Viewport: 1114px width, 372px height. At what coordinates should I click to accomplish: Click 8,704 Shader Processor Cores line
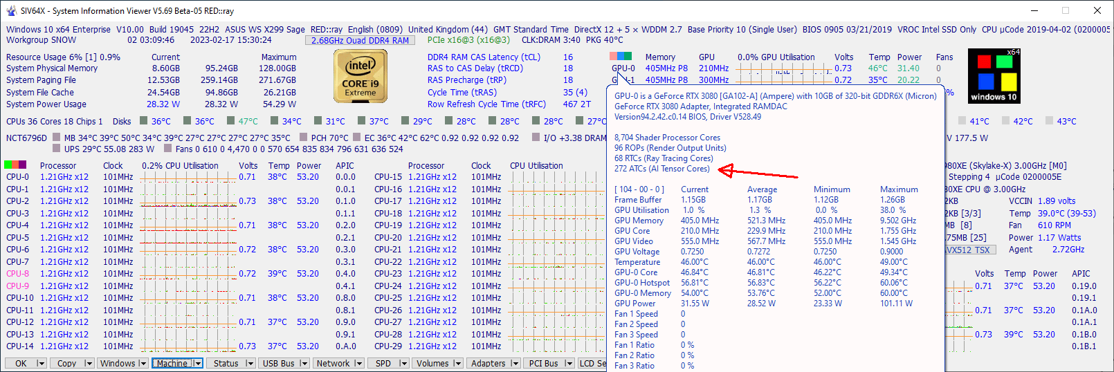pyautogui.click(x=667, y=138)
